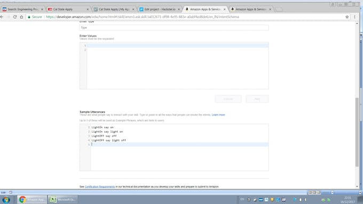
Task: Open Microsoft Excel from the taskbar
Action: (63, 199)
